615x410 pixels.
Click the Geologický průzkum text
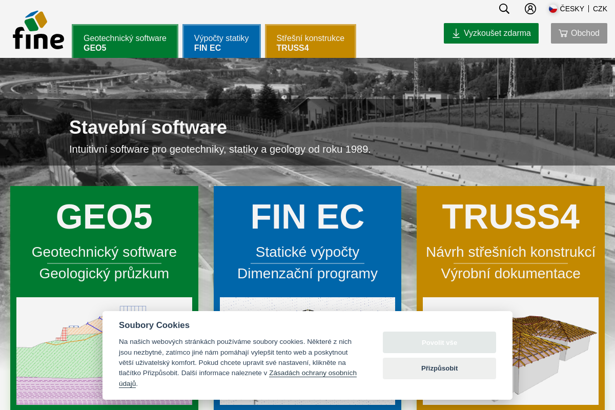104,274
